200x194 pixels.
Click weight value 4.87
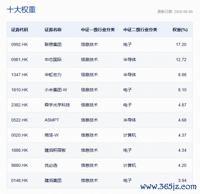click(182, 105)
